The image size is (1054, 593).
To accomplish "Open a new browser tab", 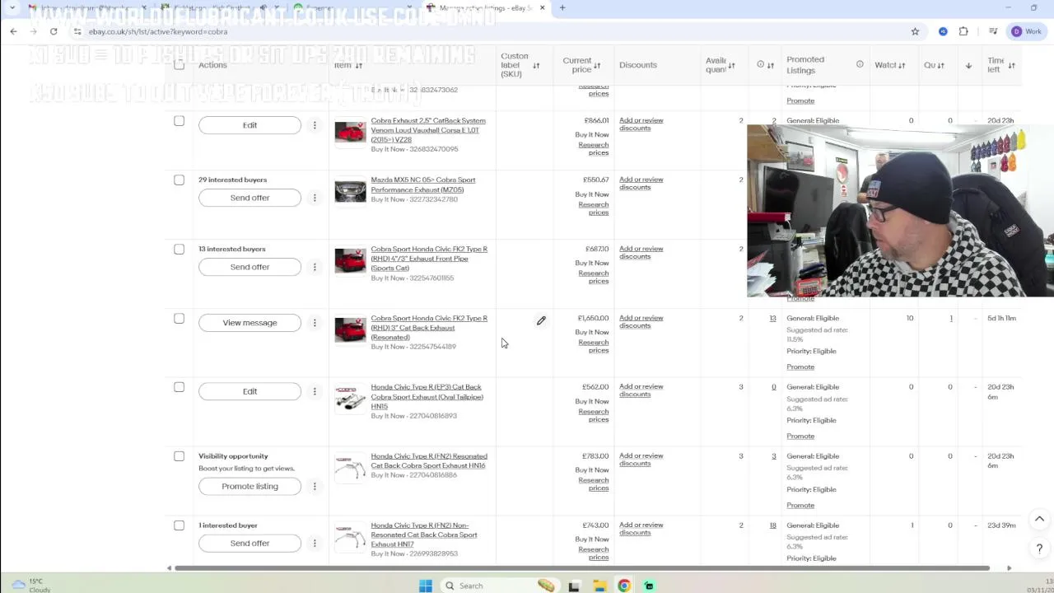I will pos(562,8).
